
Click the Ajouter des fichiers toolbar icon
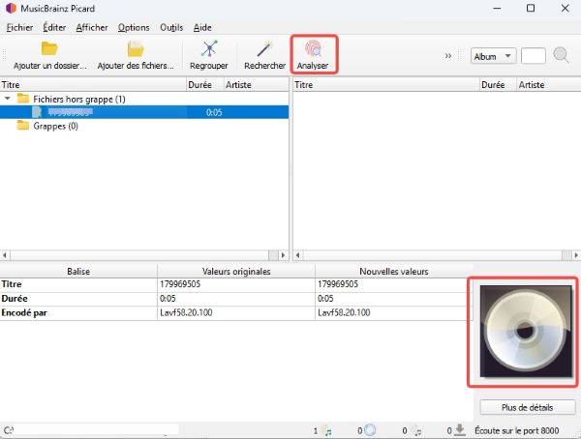click(x=136, y=48)
